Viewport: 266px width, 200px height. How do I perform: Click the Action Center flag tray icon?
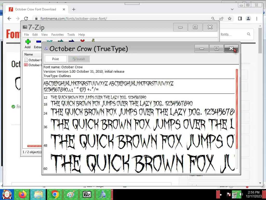click(229, 194)
